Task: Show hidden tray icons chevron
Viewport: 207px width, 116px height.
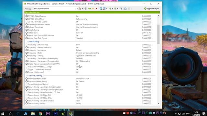Action: tap(176, 114)
